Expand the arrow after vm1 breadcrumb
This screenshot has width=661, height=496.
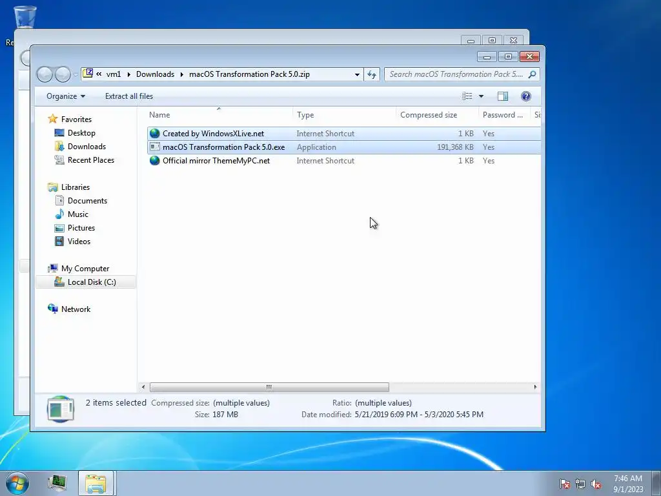pos(129,74)
